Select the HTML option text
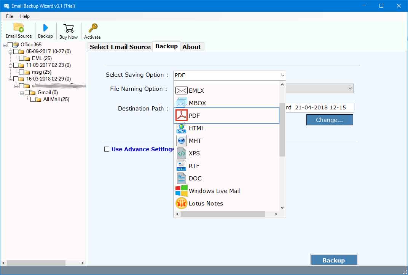Image resolution: width=408 pixels, height=275 pixels. click(x=196, y=128)
